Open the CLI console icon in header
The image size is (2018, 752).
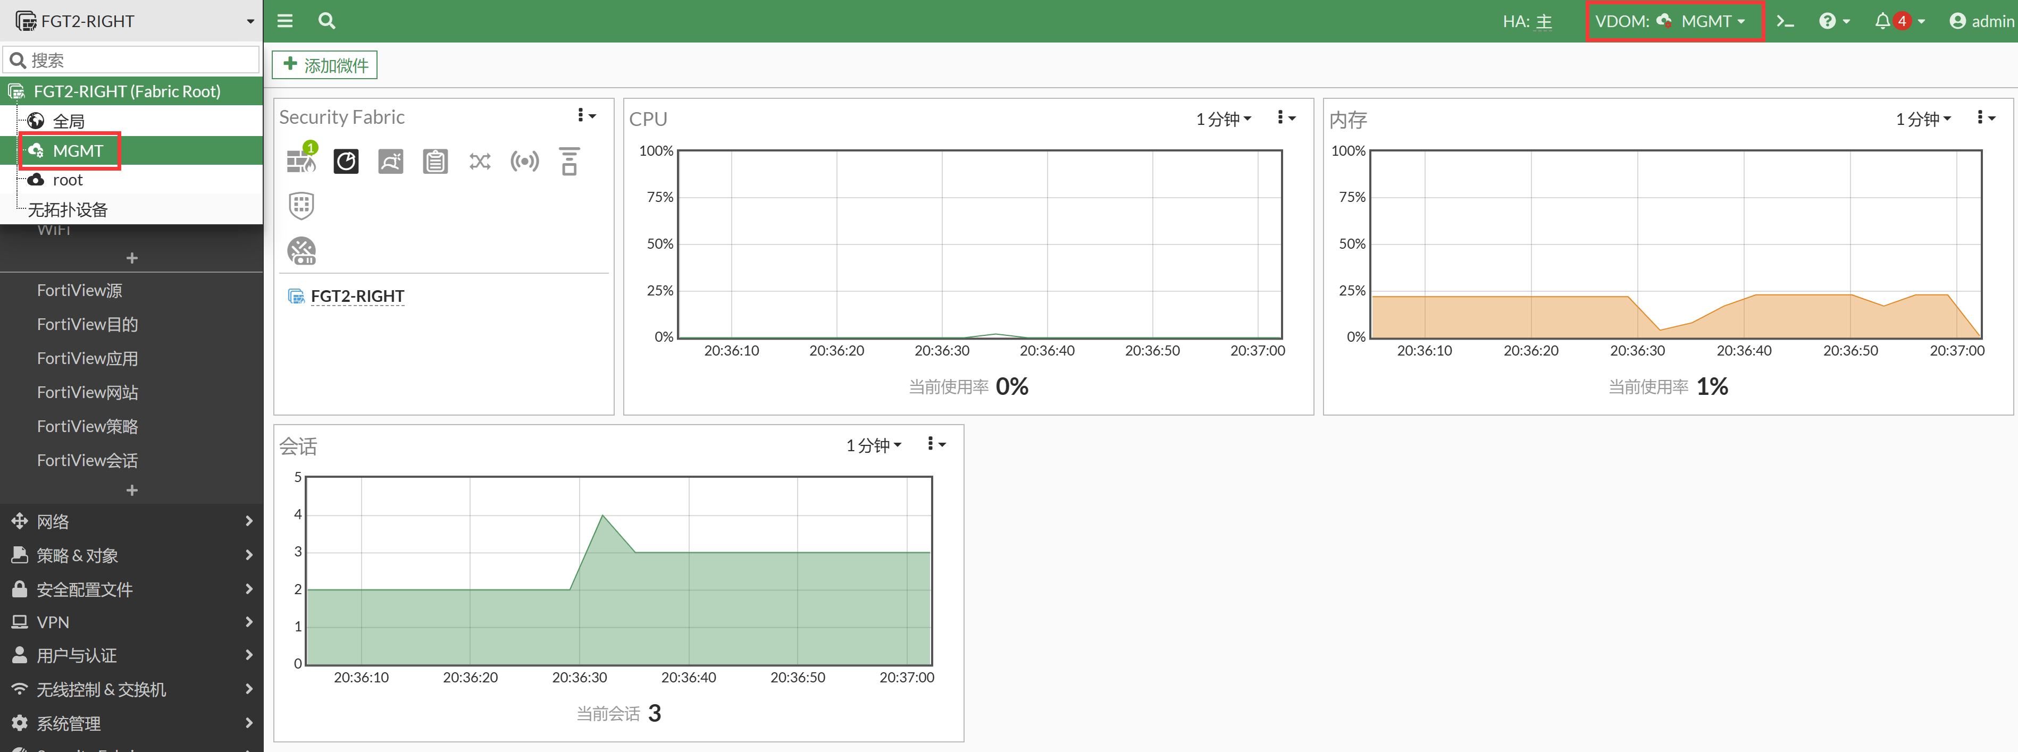(x=1785, y=21)
